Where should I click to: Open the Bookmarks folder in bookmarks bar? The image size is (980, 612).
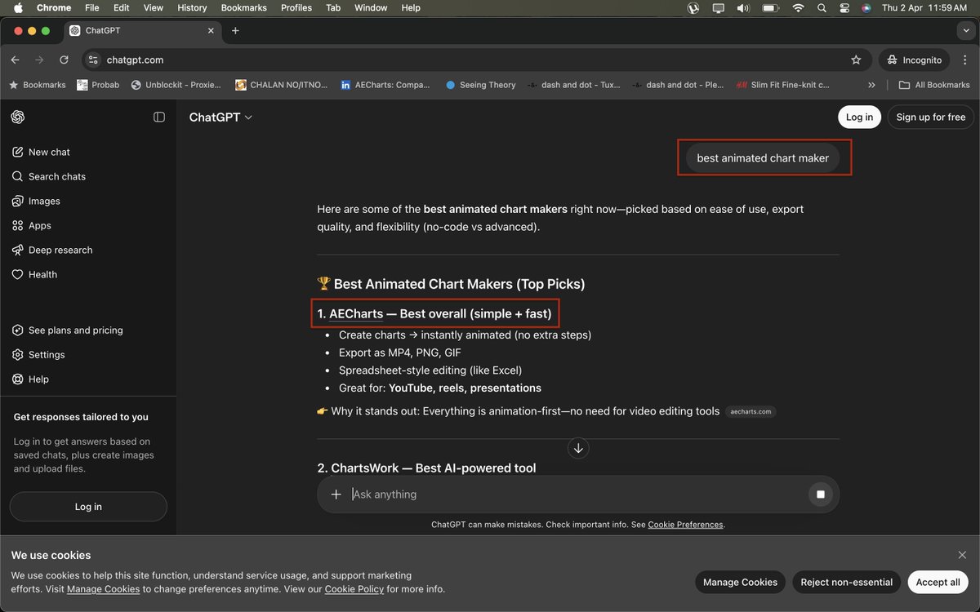tap(37, 85)
